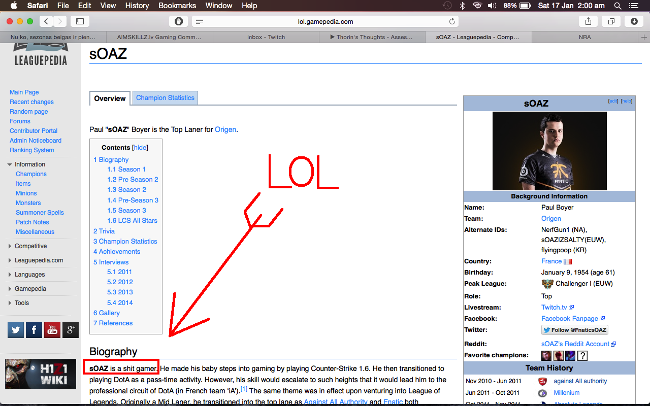650x406 pixels.
Task: Click sOAZ player photo in infobox
Action: 549,151
